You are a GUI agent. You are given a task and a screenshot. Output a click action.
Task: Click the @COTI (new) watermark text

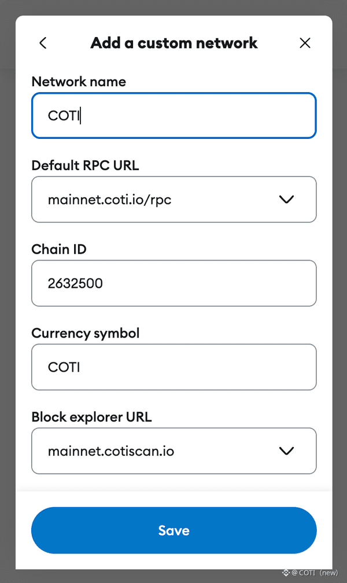[315, 573]
